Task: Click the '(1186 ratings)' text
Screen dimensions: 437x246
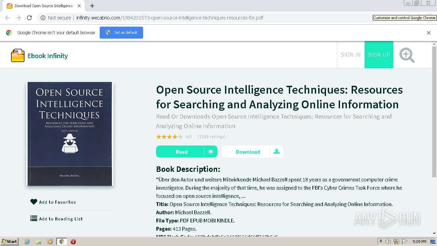Action: 212,137
